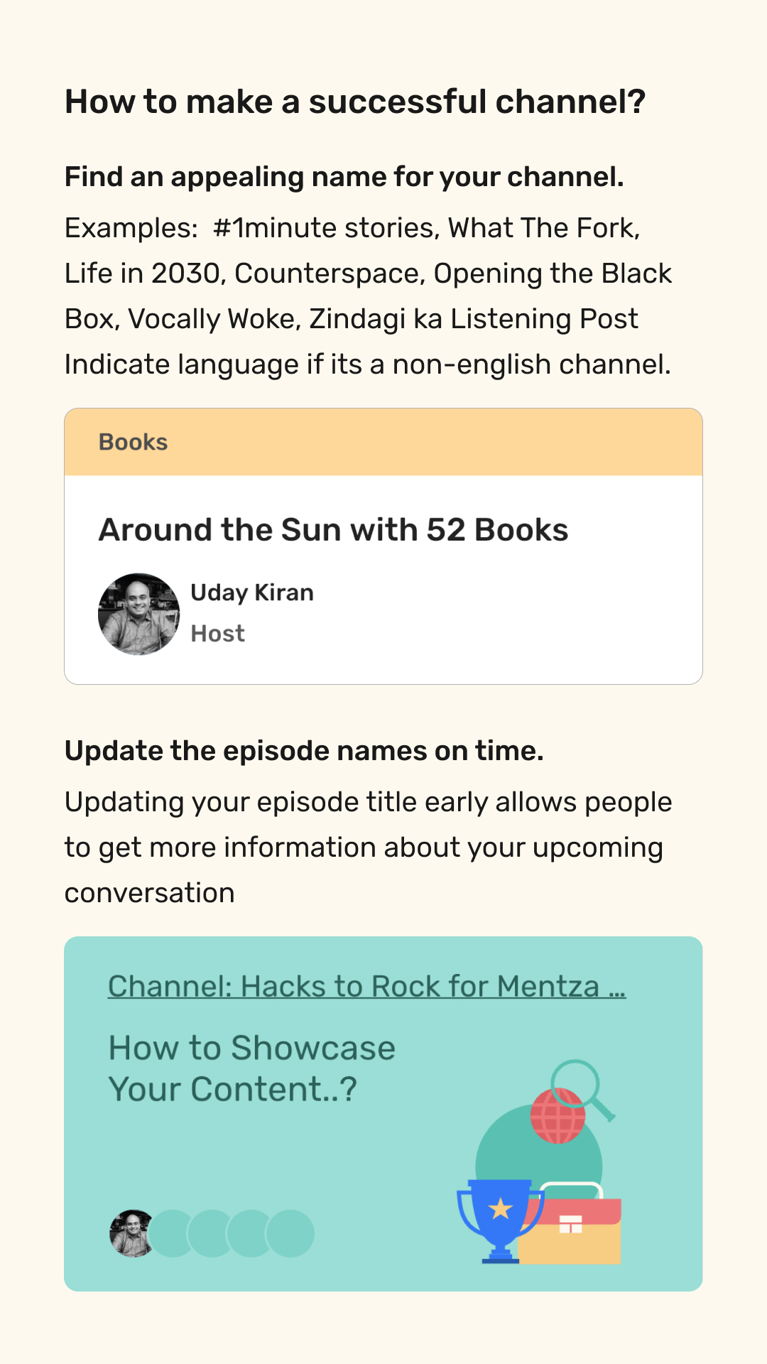Open the Around the Sun with 52 Books title
767x1364 pixels.
(x=333, y=530)
